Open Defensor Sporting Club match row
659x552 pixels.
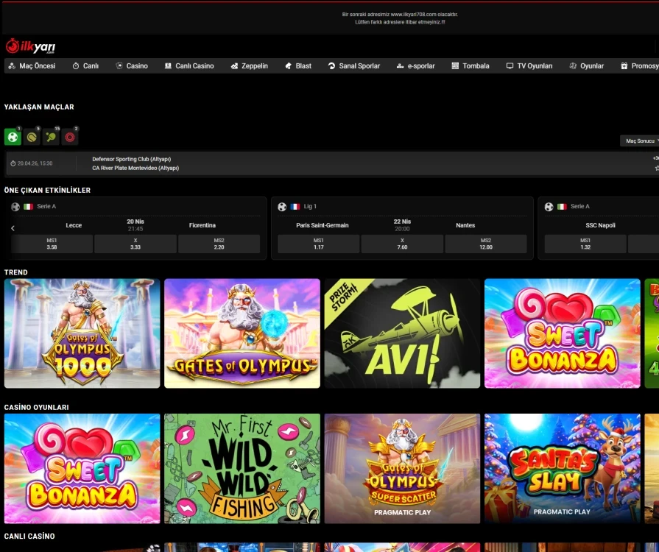(332, 163)
